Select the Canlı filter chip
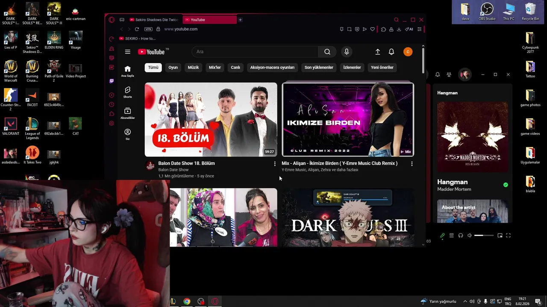The image size is (547, 307). click(235, 67)
